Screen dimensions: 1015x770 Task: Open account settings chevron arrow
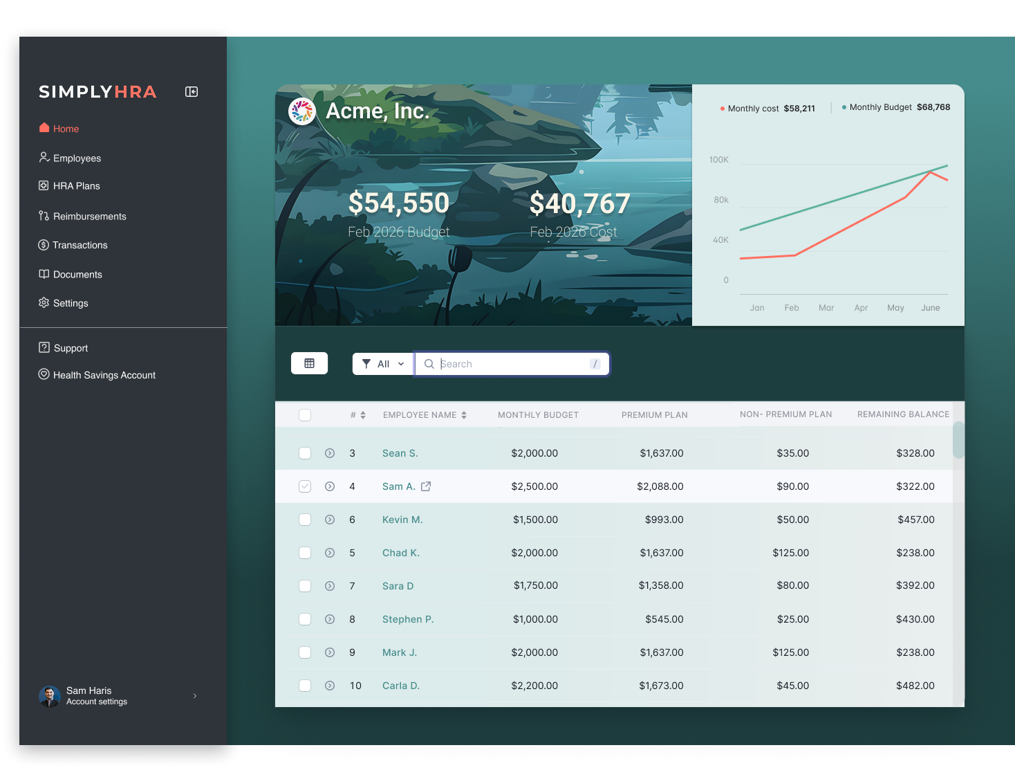[195, 696]
